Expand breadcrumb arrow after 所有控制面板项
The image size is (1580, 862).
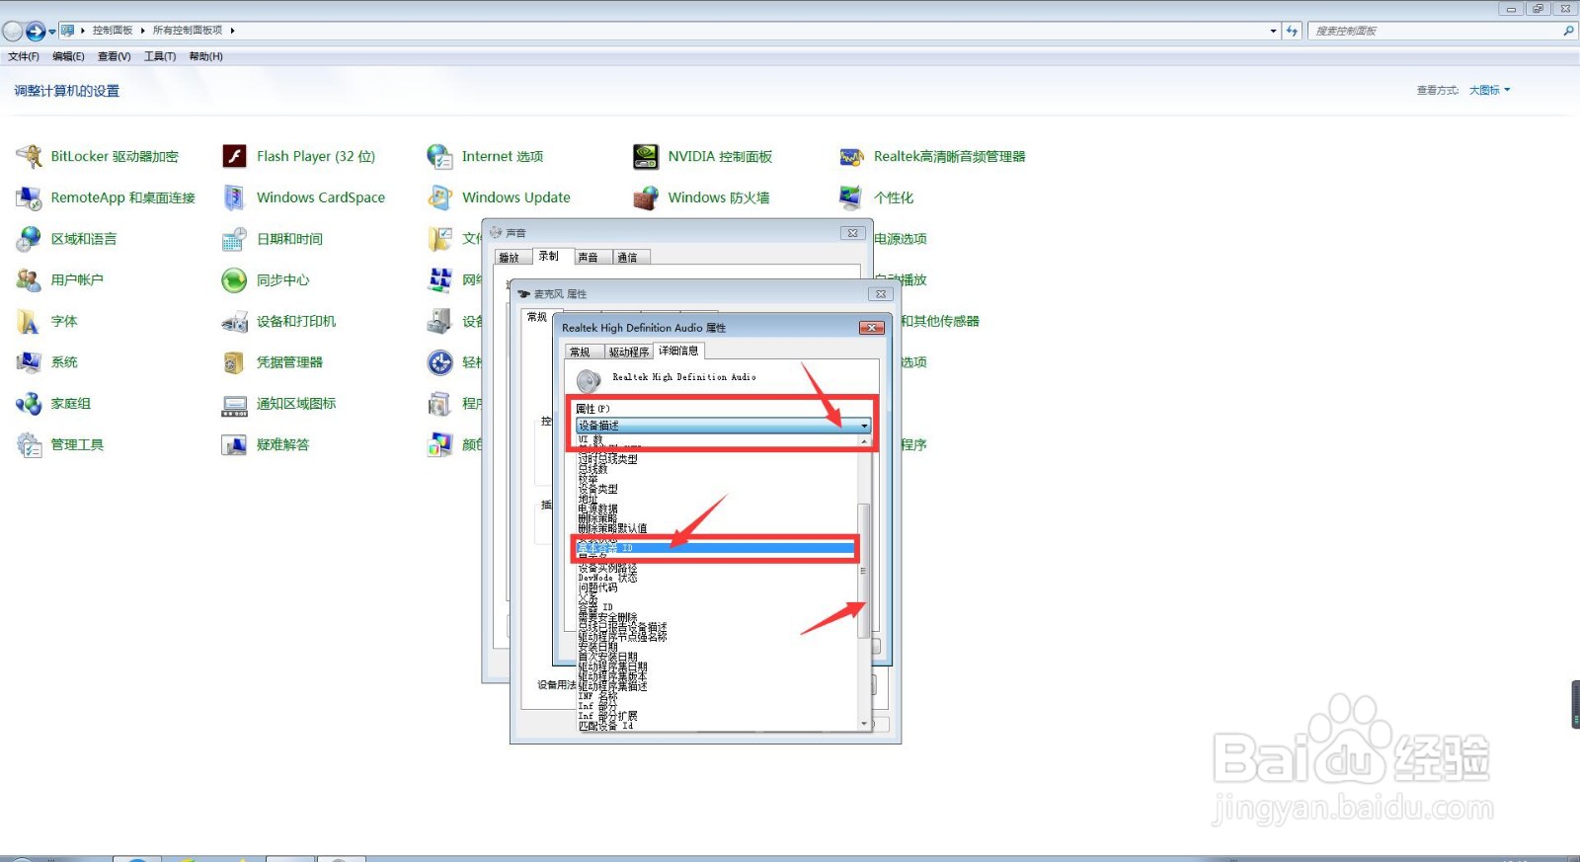232,31
